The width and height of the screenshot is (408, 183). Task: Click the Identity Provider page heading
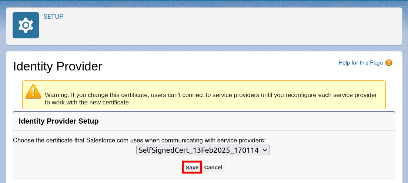[57, 66]
